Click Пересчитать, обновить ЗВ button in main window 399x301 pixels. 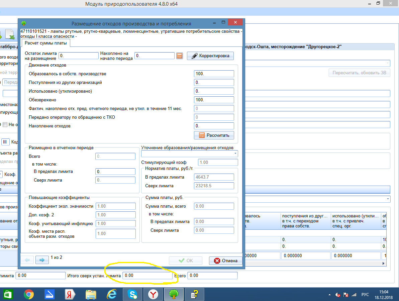[x=359, y=73]
